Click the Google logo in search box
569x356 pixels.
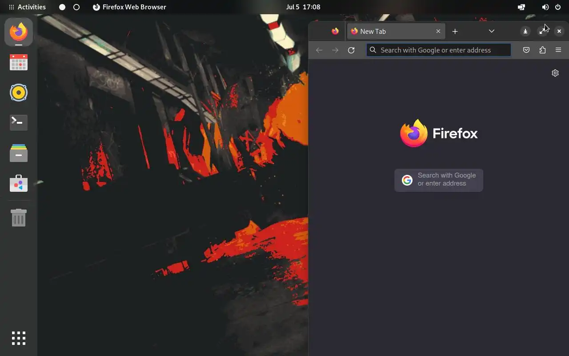(x=407, y=180)
